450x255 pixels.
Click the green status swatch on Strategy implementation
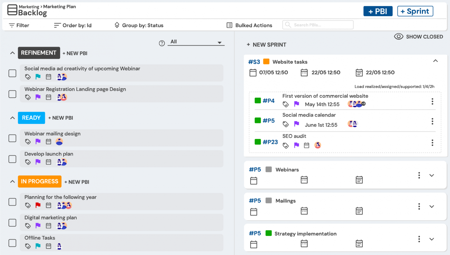269,233
